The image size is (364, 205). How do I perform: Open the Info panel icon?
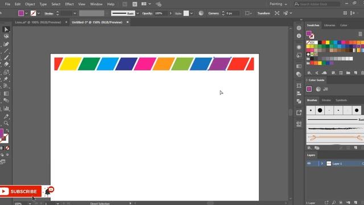tap(299, 36)
